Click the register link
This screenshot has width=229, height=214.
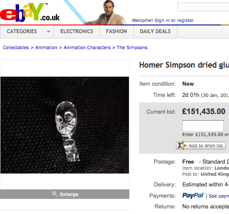tap(185, 20)
